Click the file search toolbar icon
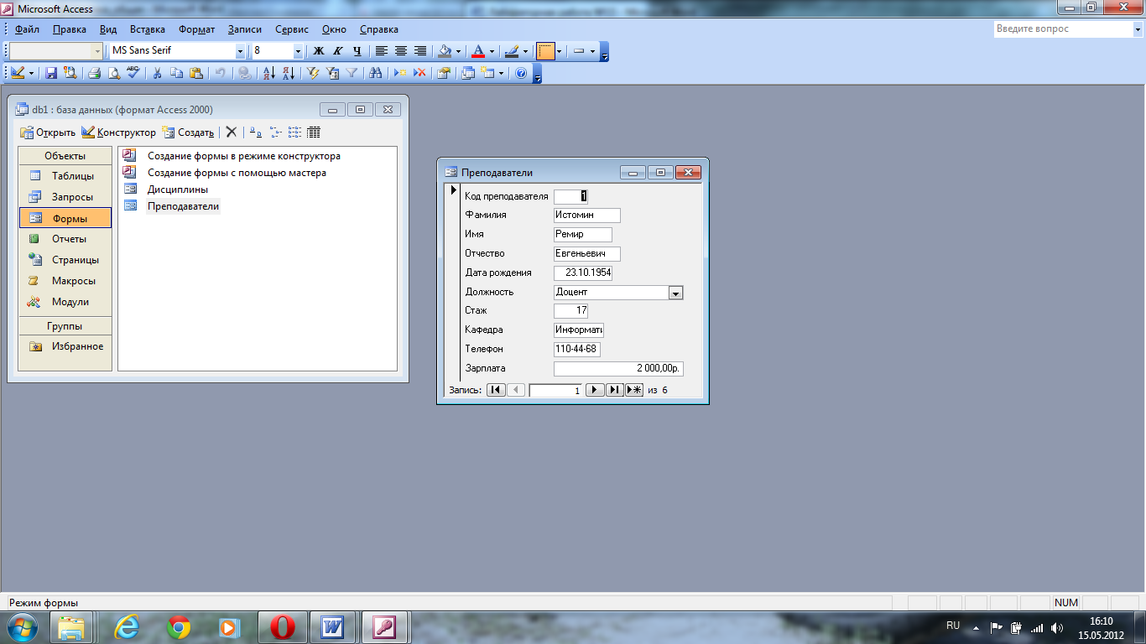The width and height of the screenshot is (1146, 644). point(70,73)
